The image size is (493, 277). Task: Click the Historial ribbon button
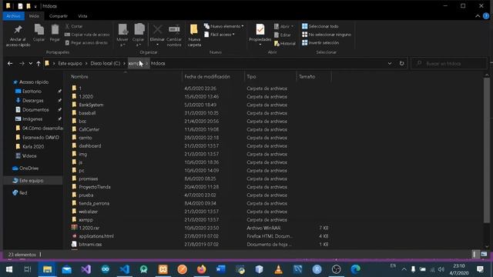[x=284, y=43]
